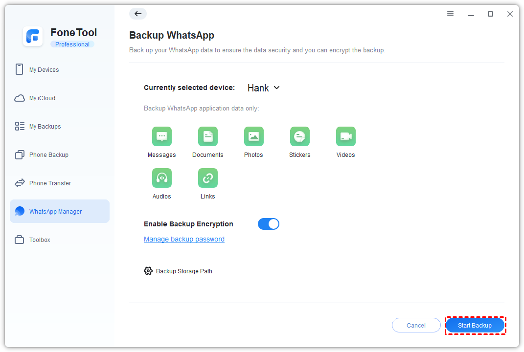Click the Cancel button

(x=416, y=325)
